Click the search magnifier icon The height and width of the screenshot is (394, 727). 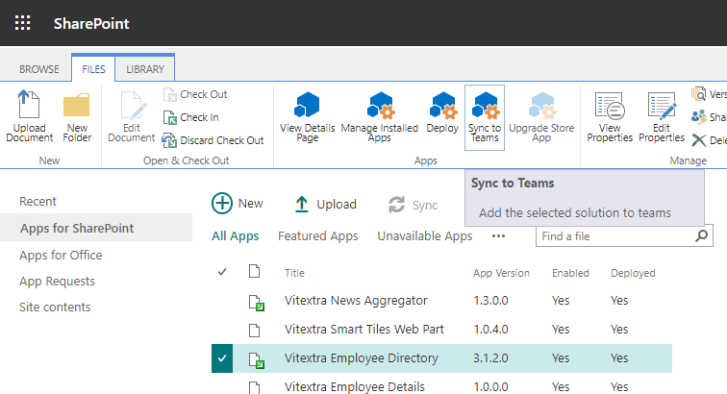pos(702,236)
